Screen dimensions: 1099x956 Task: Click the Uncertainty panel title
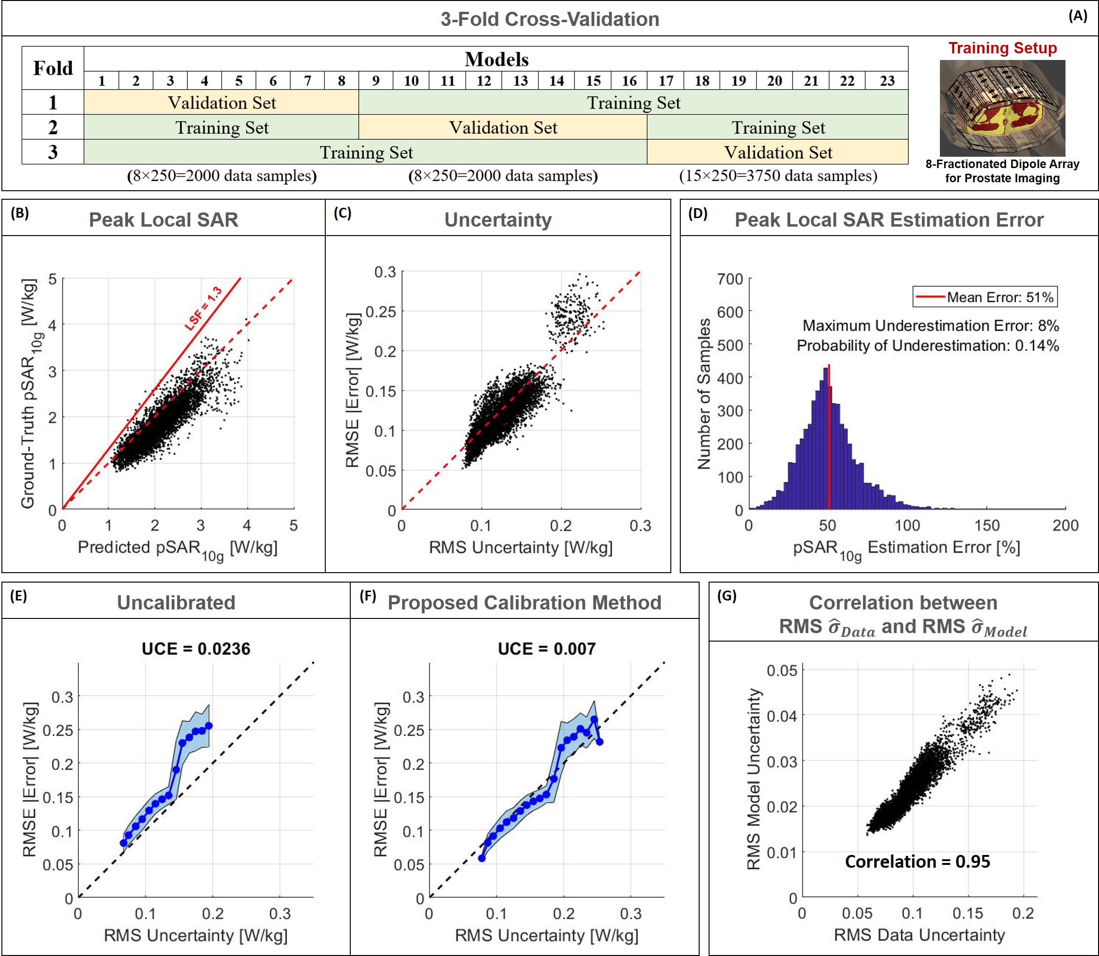tap(498, 220)
